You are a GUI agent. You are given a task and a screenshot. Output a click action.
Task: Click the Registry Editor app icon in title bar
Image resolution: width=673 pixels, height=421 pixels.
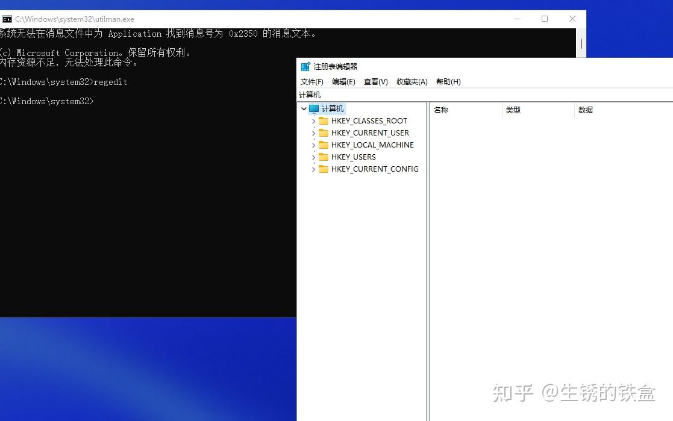[x=305, y=66]
